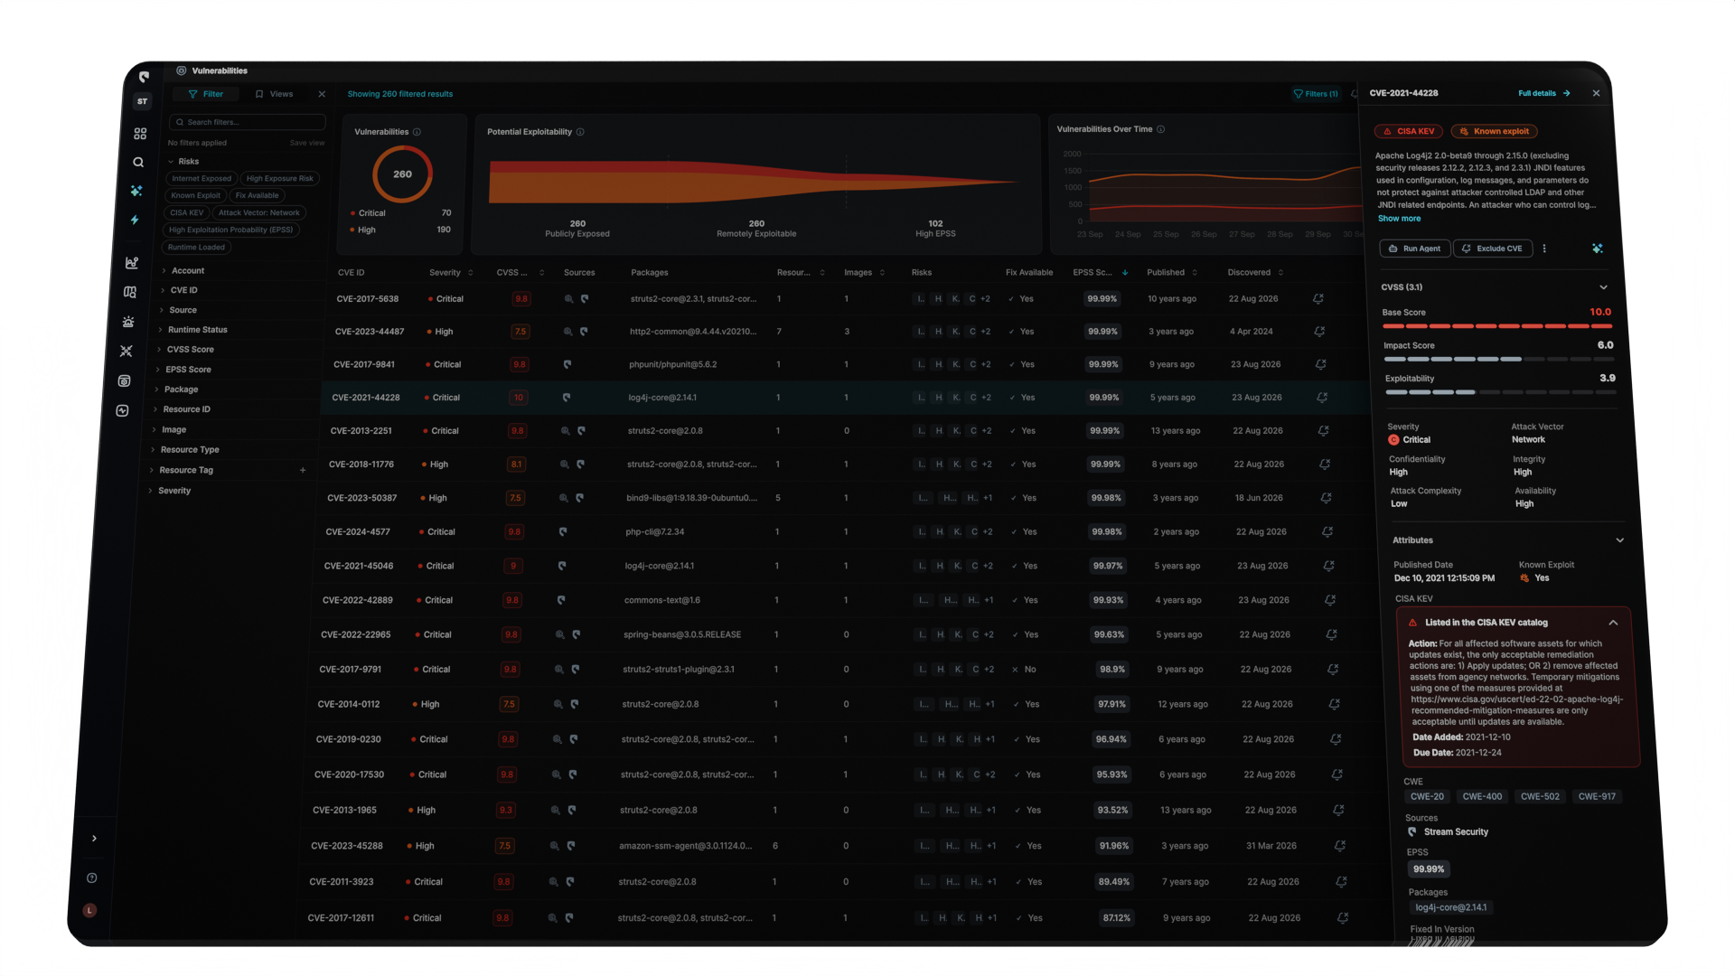This screenshot has height=976, width=1735.
Task: Click Show more in CVE description
Action: pyautogui.click(x=1399, y=219)
